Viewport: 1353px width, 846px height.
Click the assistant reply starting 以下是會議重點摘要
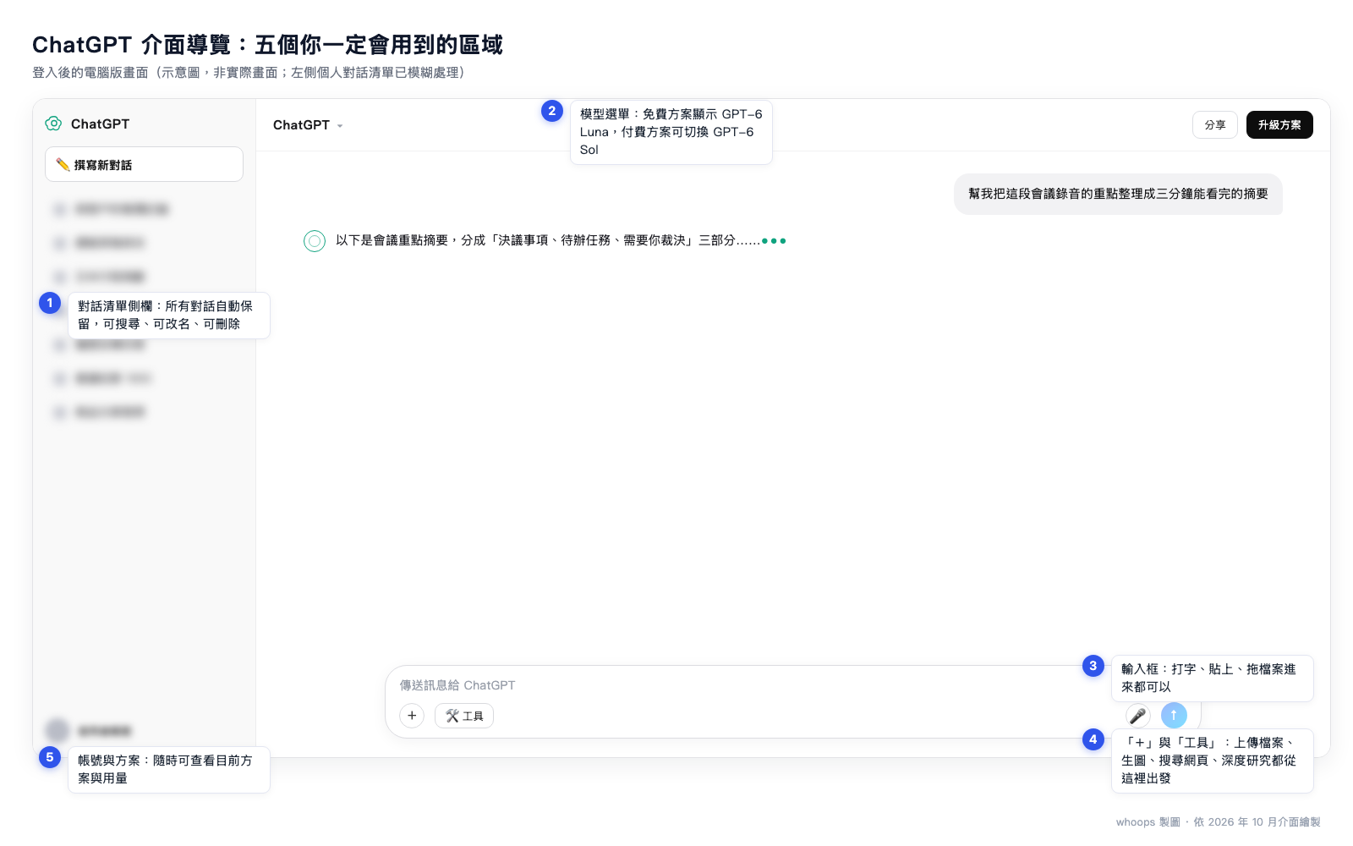click(561, 240)
